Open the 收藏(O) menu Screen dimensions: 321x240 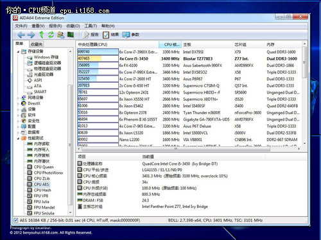point(73,26)
